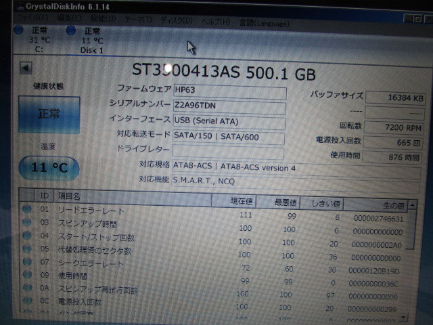Click status dot for 03 スピンアップ時間
433x325 pixels.
[27, 222]
